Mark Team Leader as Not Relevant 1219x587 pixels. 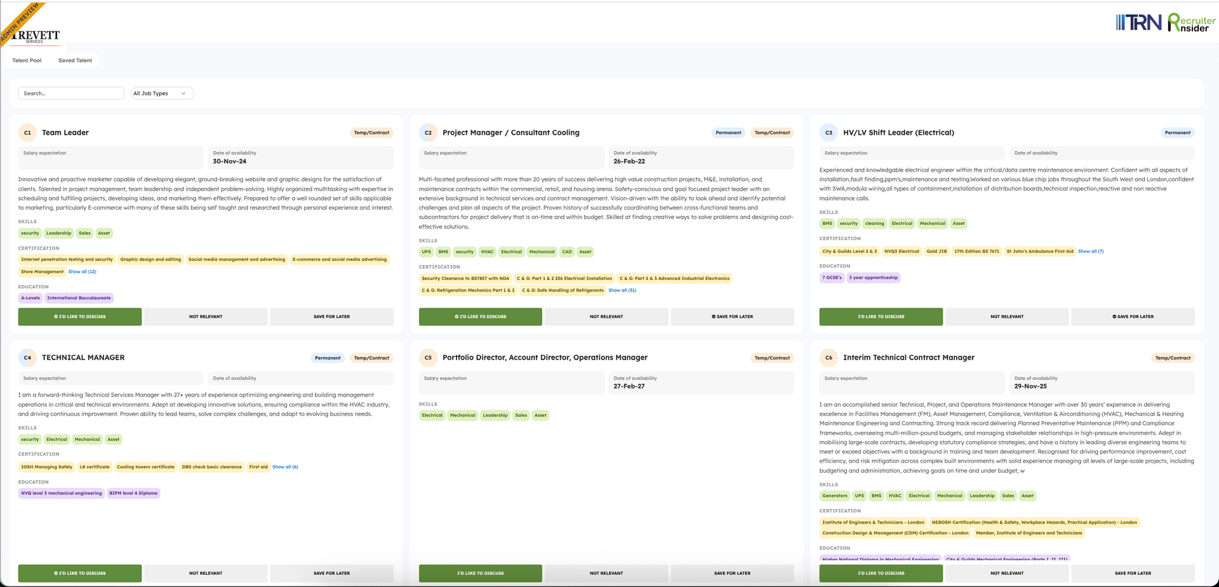[x=206, y=316]
